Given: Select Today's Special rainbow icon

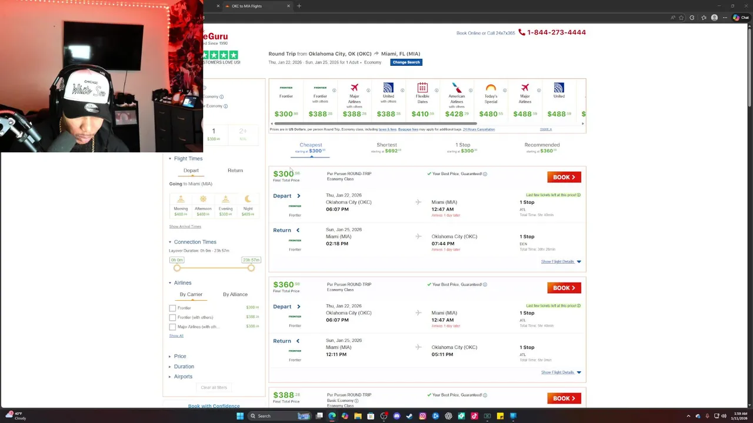Looking at the screenshot, I should pyautogui.click(x=491, y=88).
